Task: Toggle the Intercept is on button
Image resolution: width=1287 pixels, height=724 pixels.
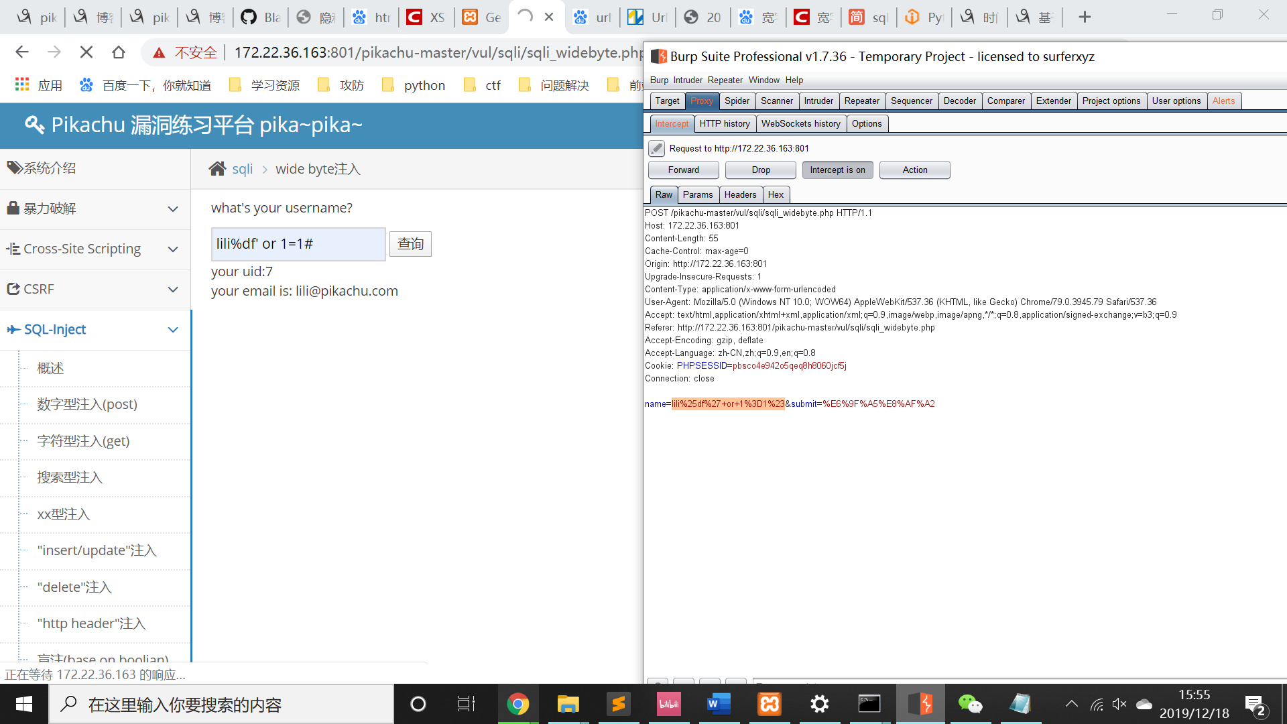Action: [x=837, y=170]
